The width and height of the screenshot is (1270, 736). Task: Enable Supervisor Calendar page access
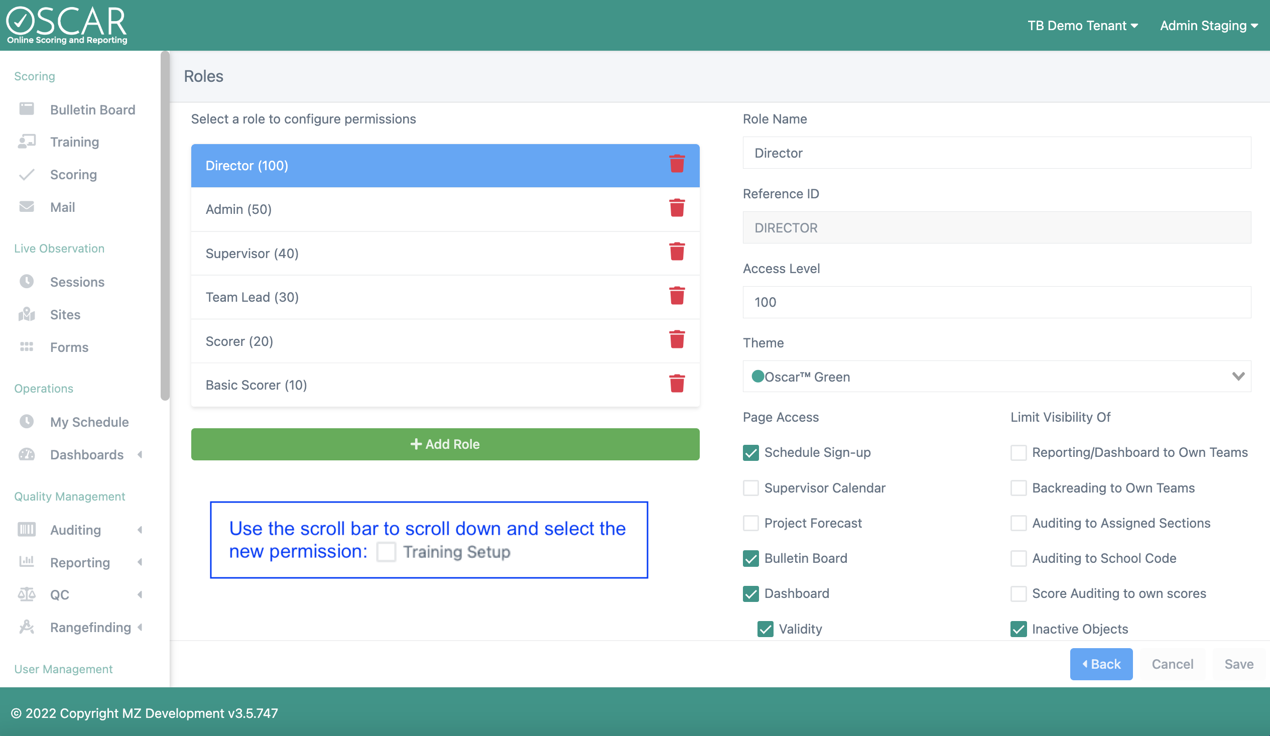750,487
